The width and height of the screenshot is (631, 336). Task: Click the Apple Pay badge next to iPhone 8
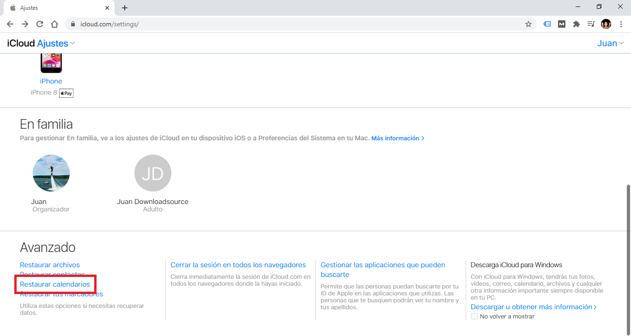(x=66, y=93)
